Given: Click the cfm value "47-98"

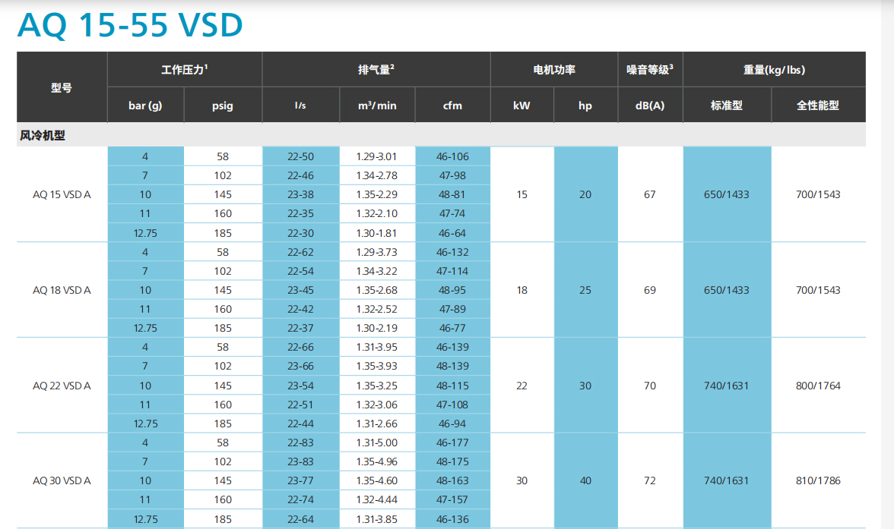Looking at the screenshot, I should [453, 176].
